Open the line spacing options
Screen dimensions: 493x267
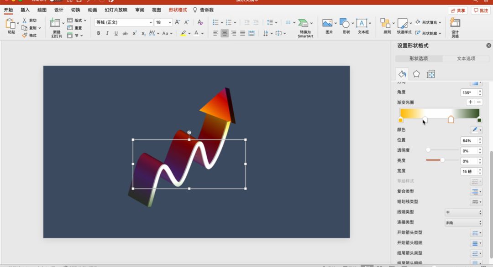pyautogui.click(x=272, y=22)
